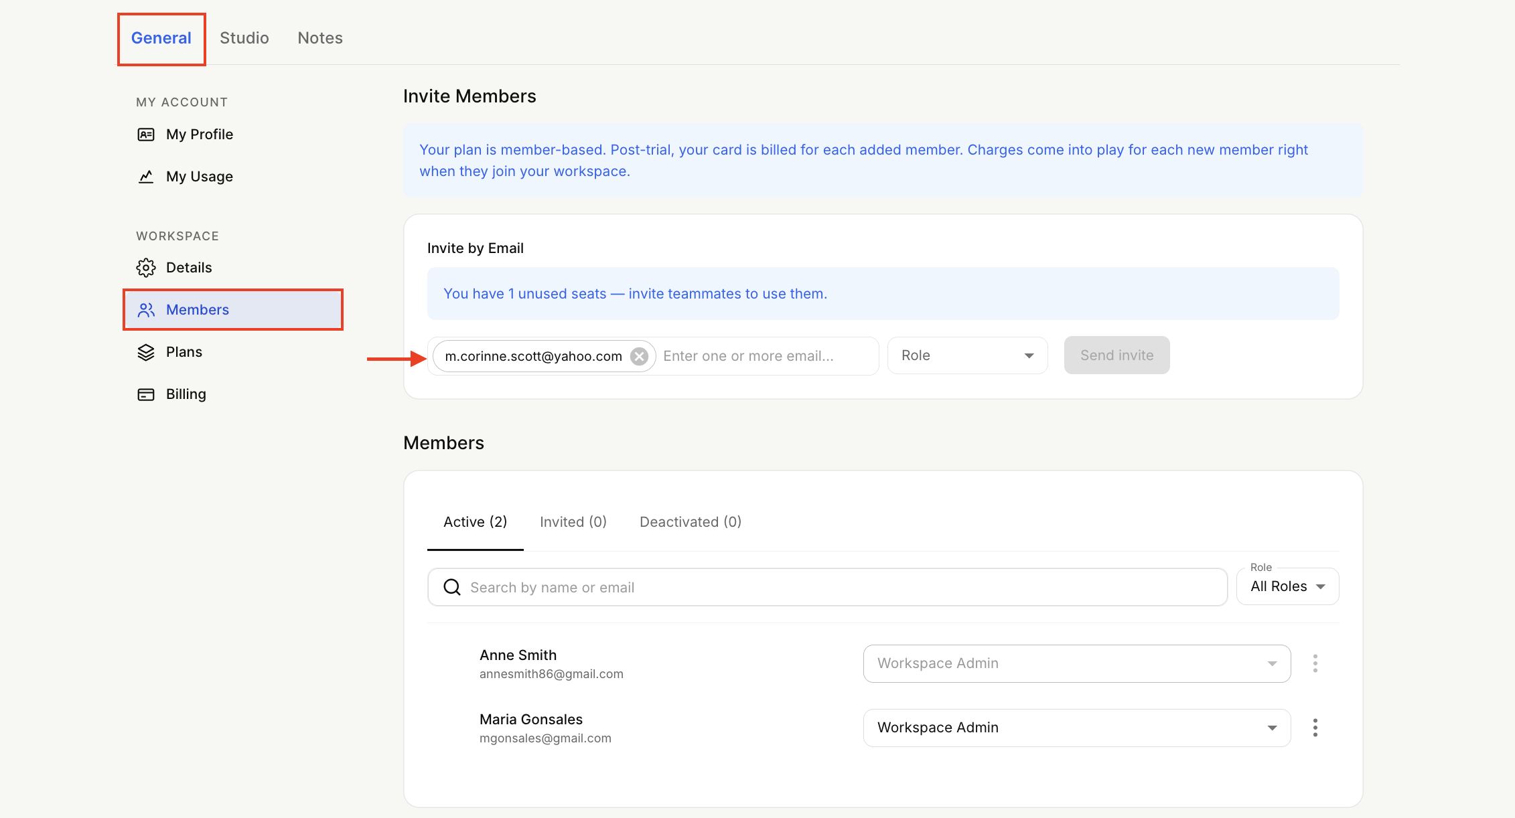
Task: Select the Invited (0) members tab
Action: point(573,522)
